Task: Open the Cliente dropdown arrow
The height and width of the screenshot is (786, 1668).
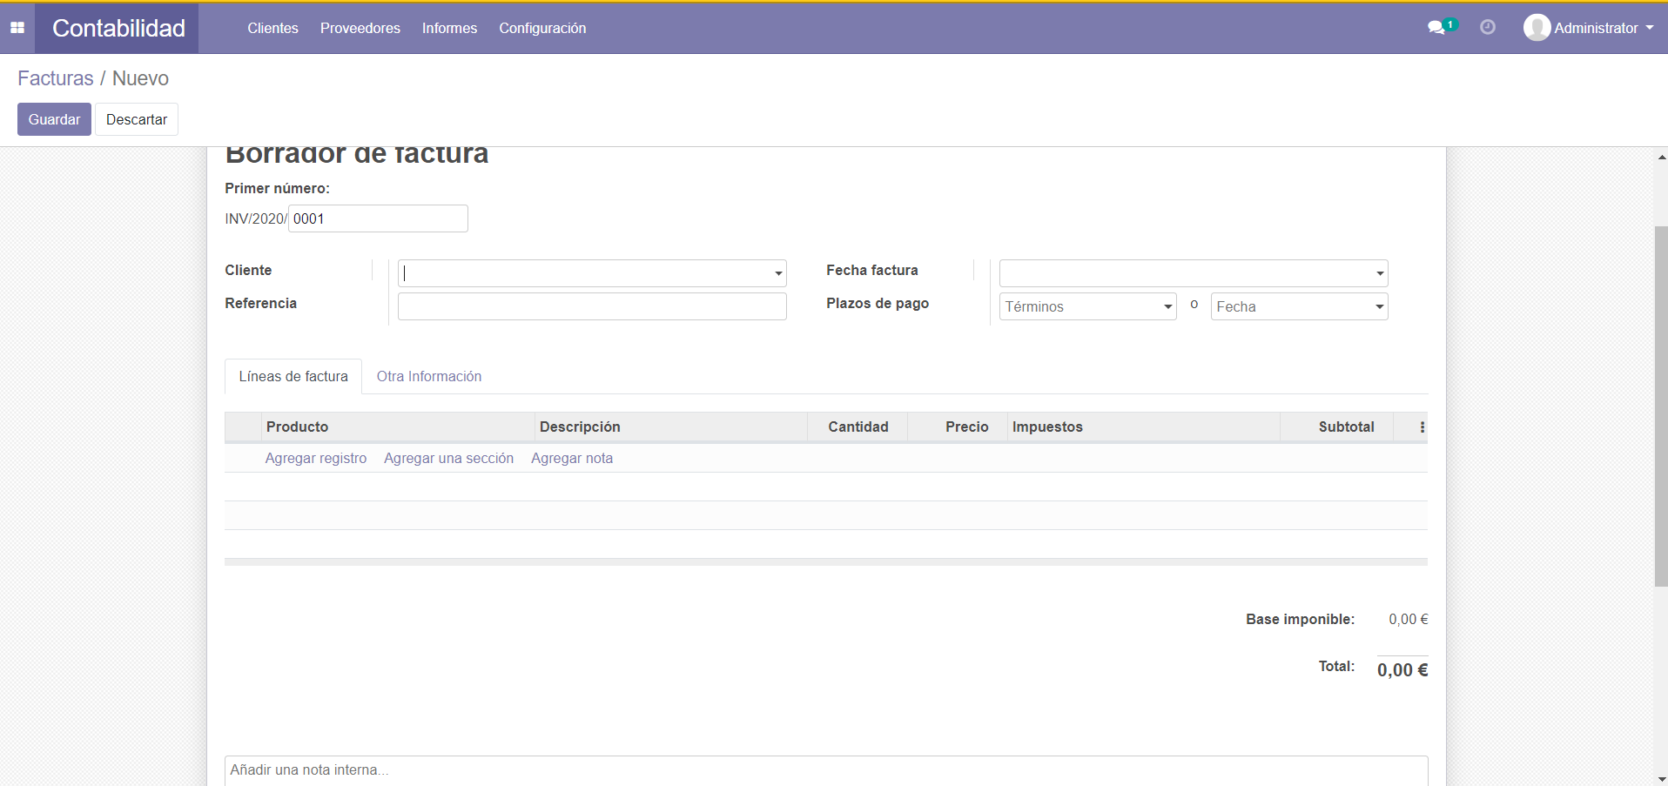Action: (x=778, y=273)
